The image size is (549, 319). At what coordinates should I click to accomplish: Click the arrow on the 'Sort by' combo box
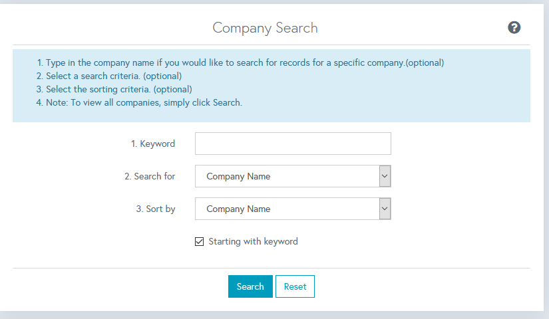point(385,209)
